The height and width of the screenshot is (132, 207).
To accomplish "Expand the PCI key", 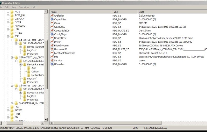I will [8, 107].
